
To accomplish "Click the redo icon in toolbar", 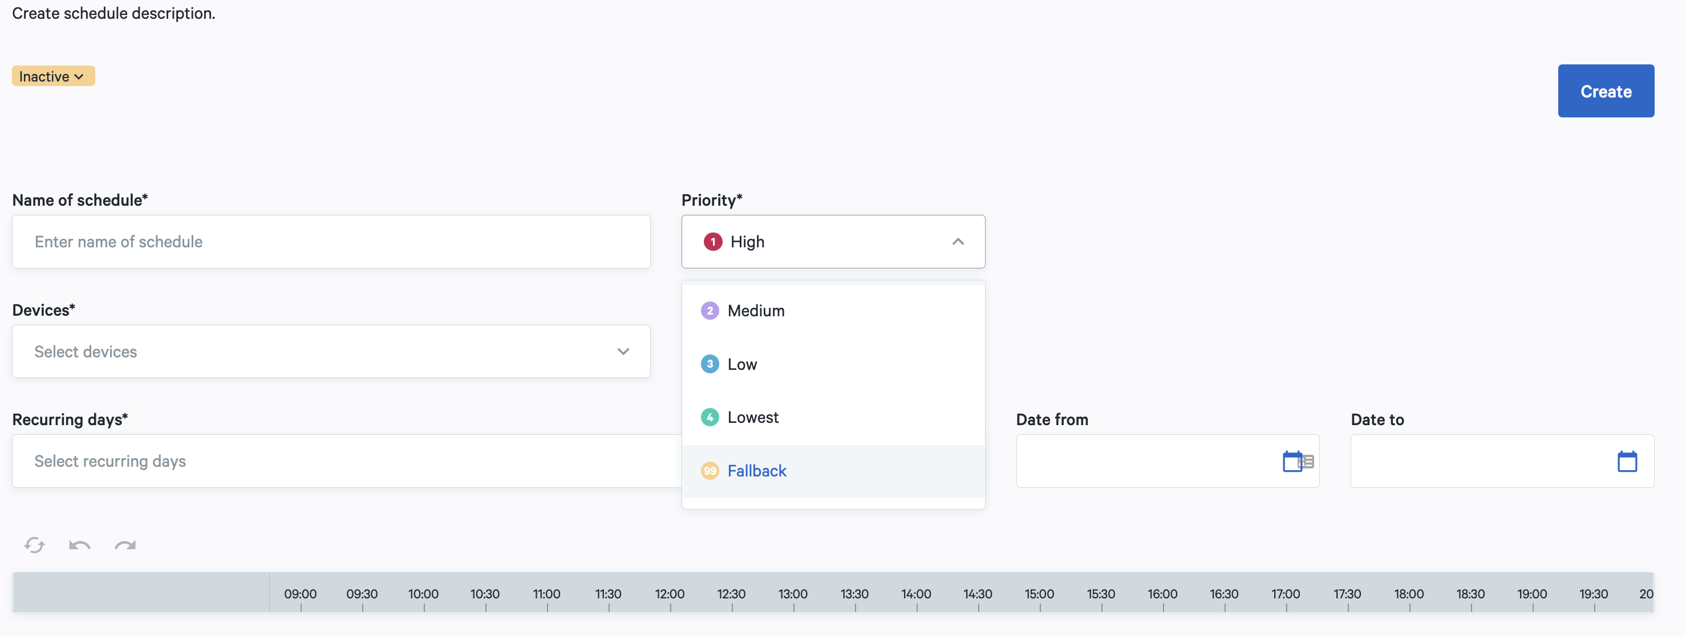I will pos(125,545).
